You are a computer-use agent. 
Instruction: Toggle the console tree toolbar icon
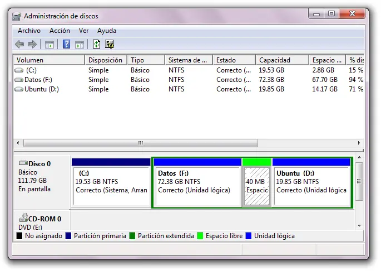click(50, 45)
